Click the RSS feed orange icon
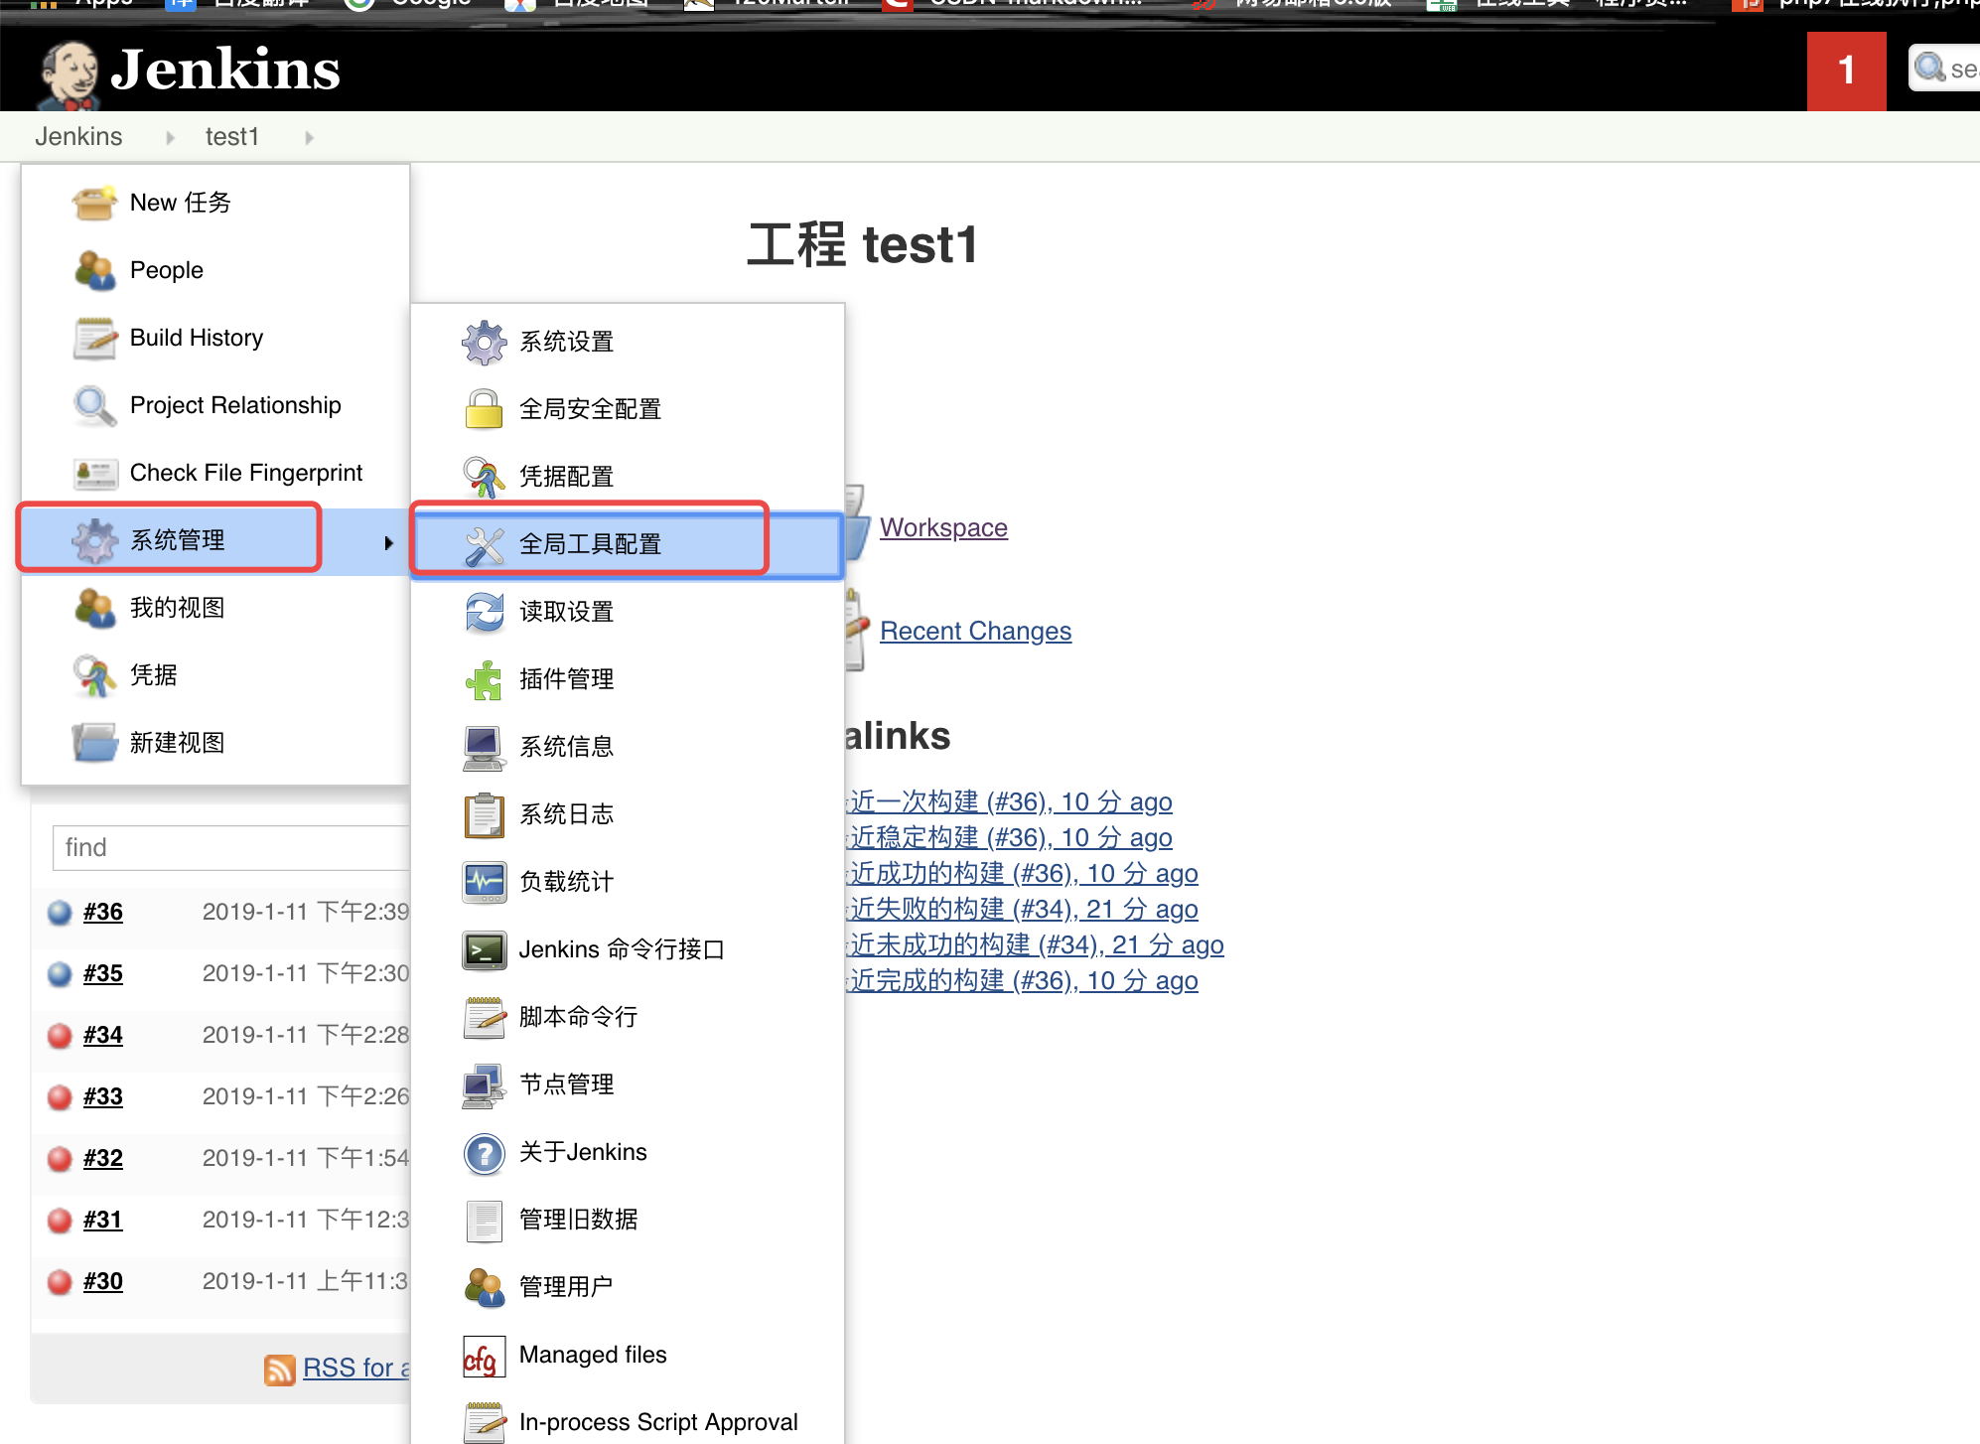The image size is (1980, 1444). [279, 1370]
